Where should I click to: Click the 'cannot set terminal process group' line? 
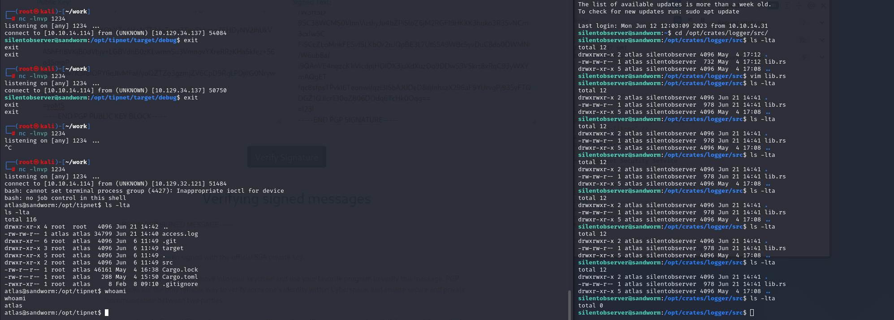(x=144, y=191)
